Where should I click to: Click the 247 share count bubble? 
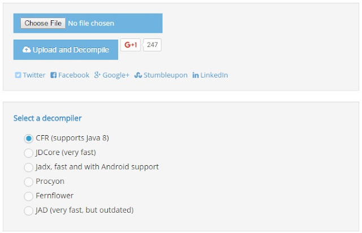pos(152,45)
